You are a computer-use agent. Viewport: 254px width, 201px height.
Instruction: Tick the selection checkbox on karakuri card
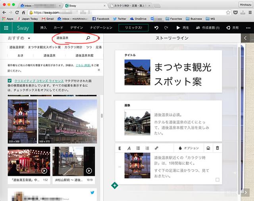tap(217, 180)
